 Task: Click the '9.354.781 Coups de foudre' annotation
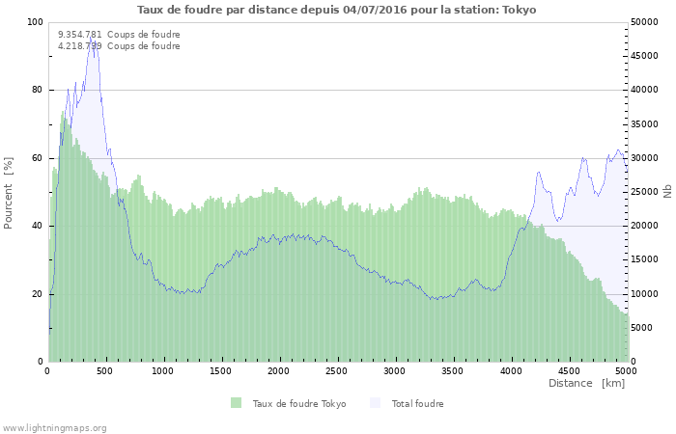point(119,34)
